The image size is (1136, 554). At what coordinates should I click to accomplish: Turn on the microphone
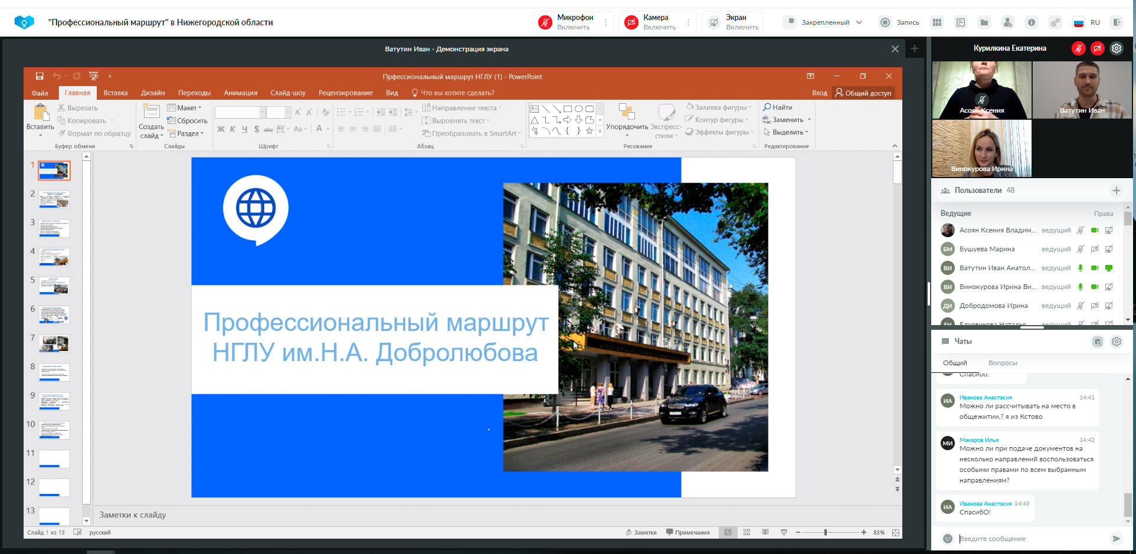click(x=545, y=22)
